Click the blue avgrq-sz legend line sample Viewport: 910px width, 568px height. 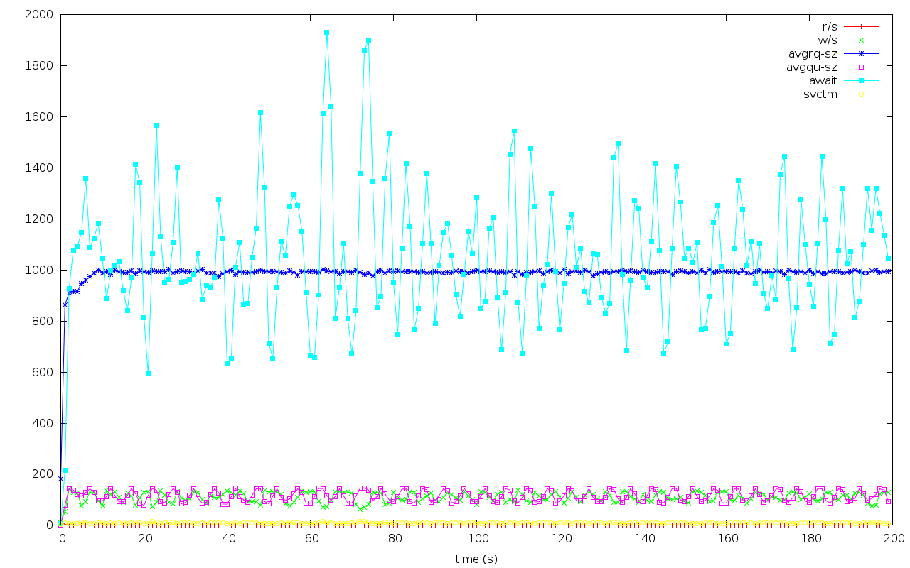tap(862, 53)
